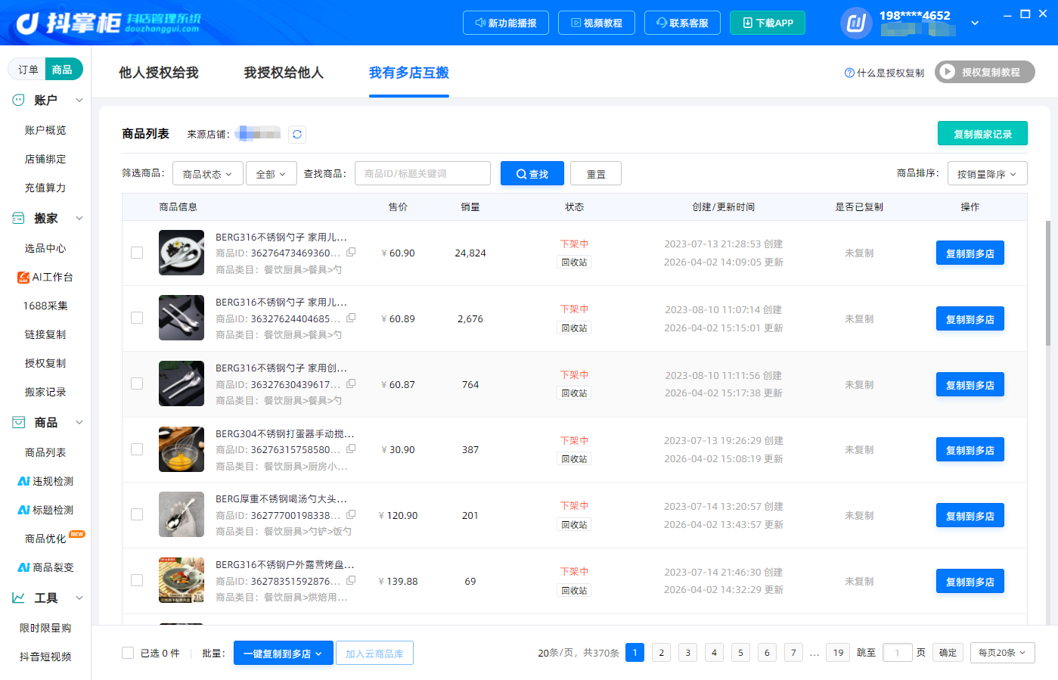Click 复制到多店 for the 60.90 product
Viewport: 1058px width, 680px height.
tap(970, 253)
